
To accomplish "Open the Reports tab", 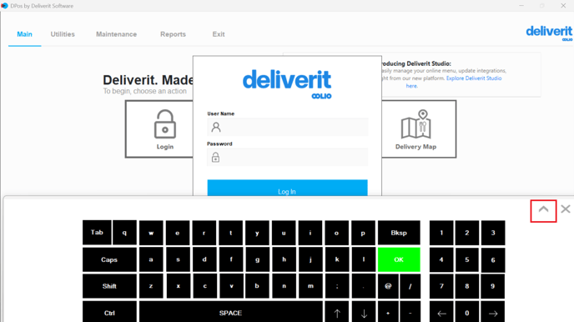I will click(174, 34).
